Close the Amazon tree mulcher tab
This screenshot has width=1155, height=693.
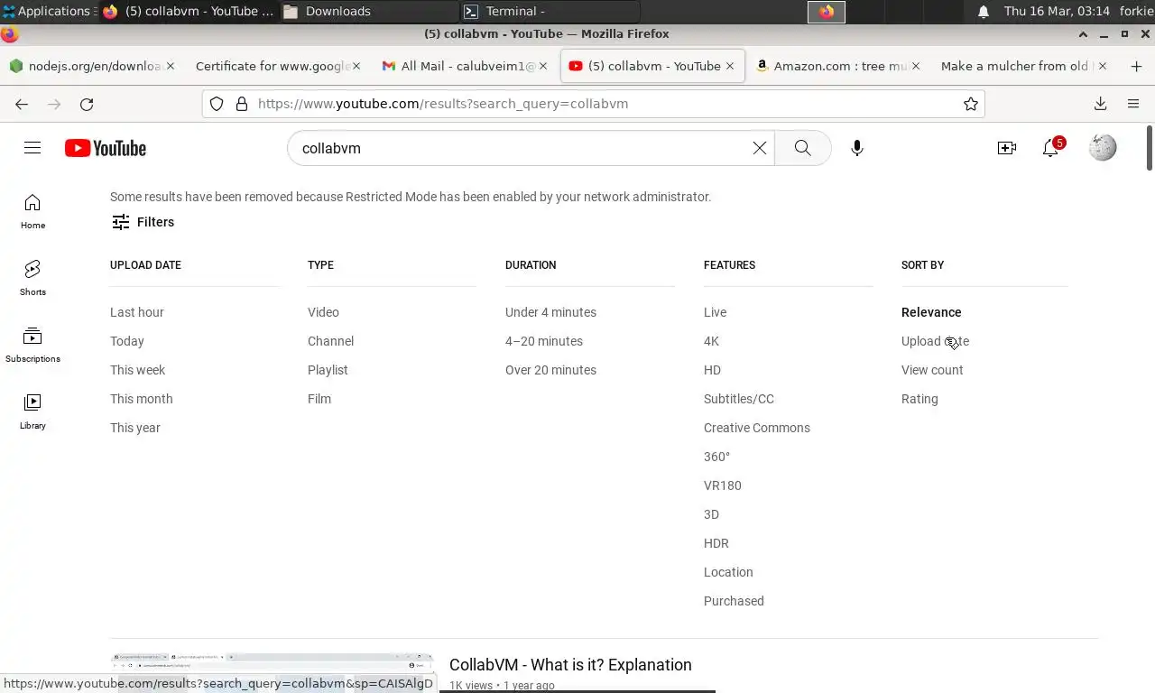pyautogui.click(x=916, y=66)
